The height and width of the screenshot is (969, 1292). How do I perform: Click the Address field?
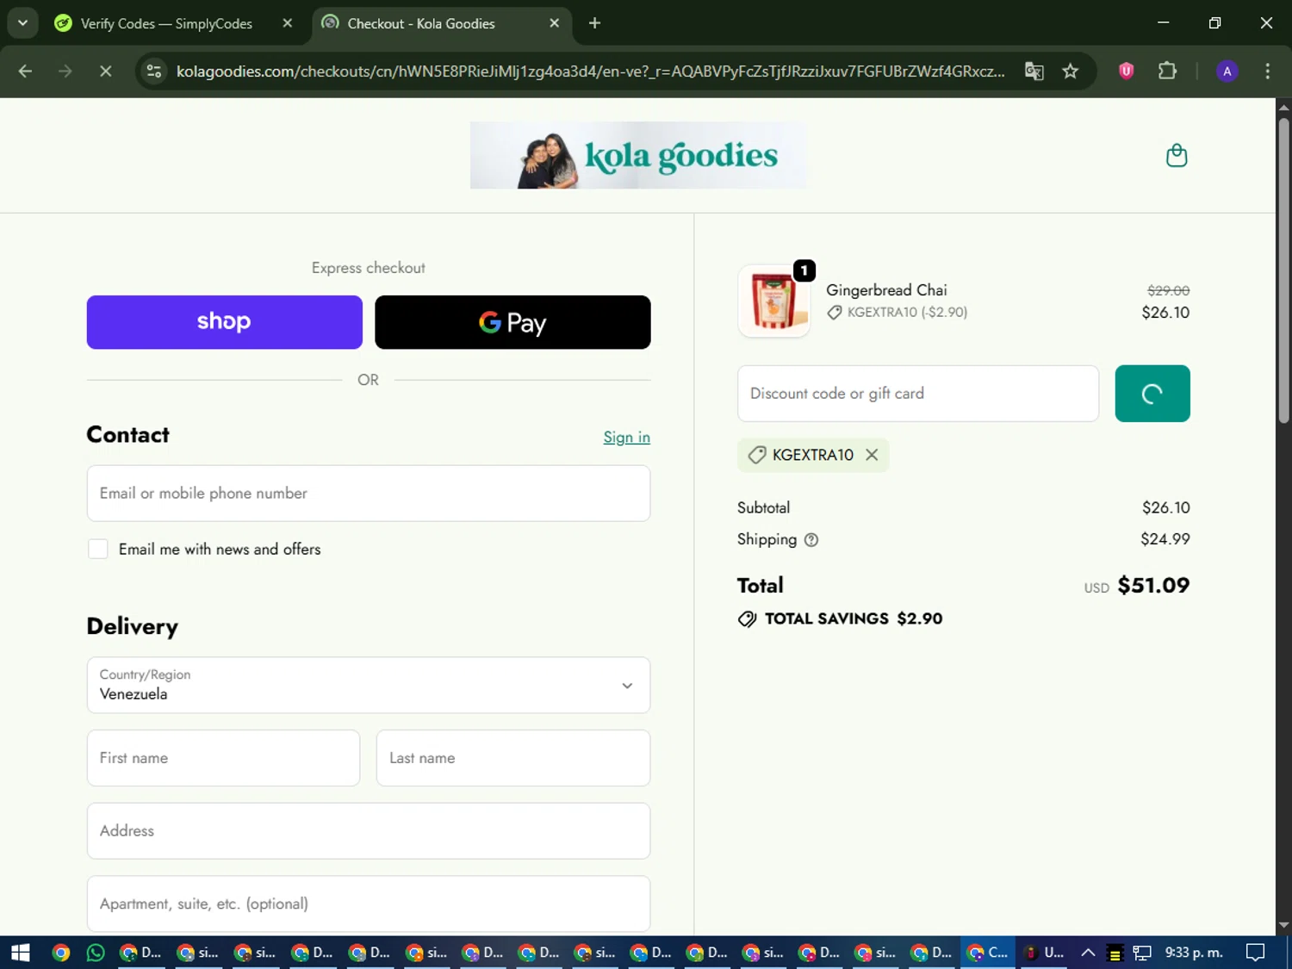tap(369, 831)
